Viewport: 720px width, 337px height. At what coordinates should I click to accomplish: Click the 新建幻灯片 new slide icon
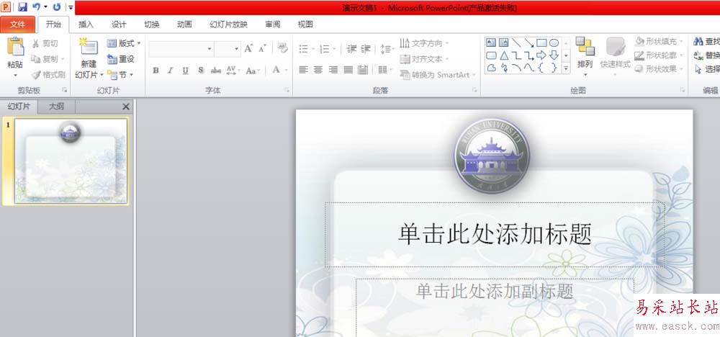click(x=88, y=48)
